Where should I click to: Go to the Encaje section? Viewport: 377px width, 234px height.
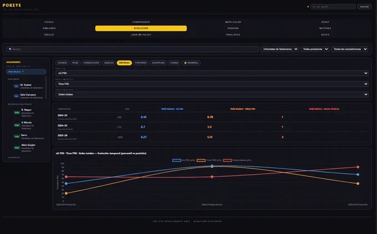point(49,34)
